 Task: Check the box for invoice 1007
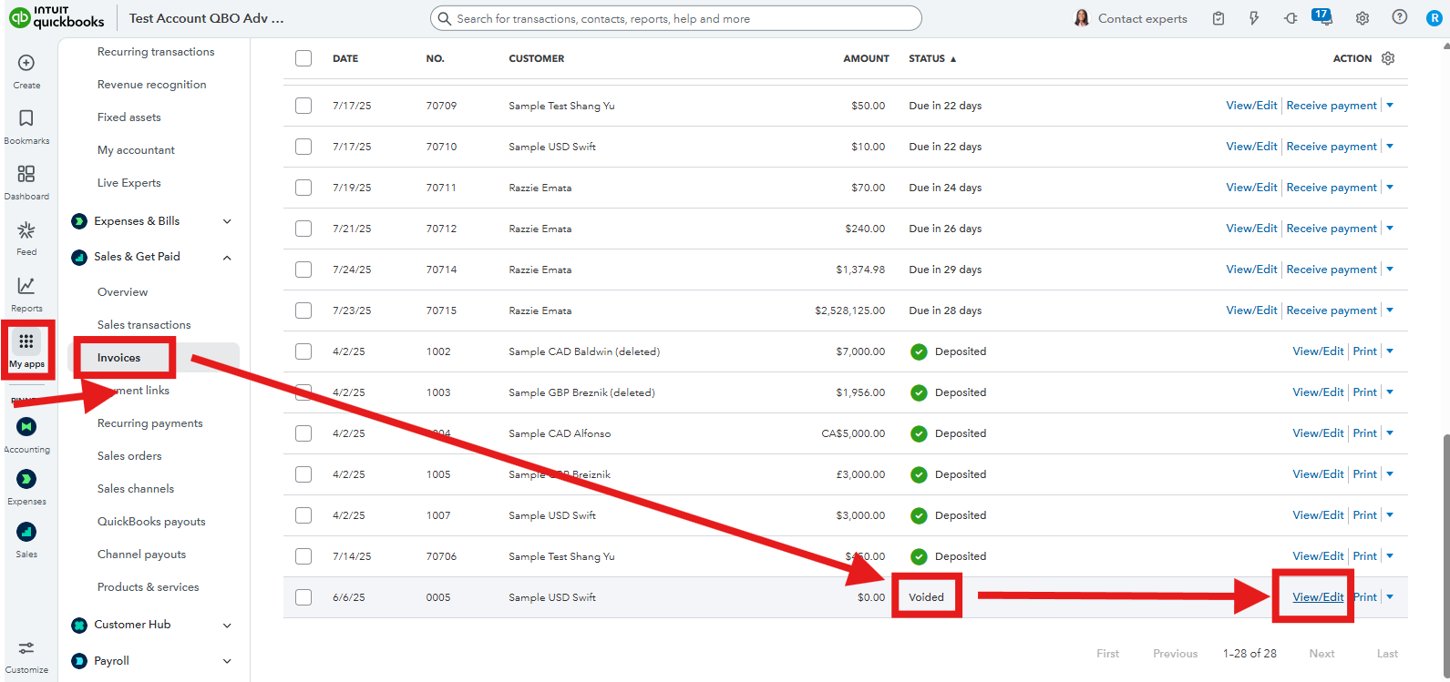pos(303,515)
